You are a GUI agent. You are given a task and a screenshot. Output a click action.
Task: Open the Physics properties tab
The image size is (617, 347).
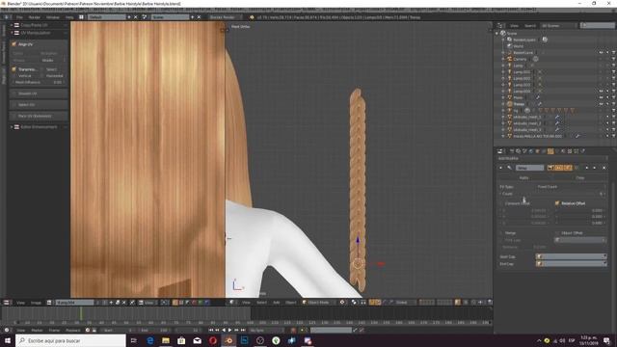tap(582, 151)
